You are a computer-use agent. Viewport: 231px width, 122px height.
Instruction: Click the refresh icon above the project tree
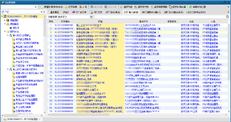[x=2, y=12]
